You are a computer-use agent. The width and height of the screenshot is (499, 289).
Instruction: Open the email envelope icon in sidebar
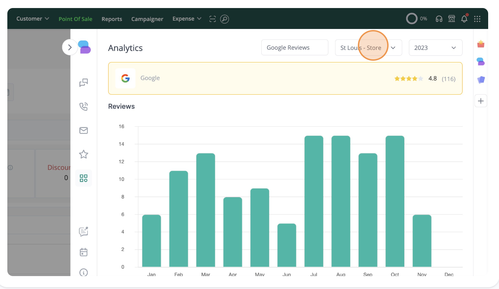coord(84,131)
